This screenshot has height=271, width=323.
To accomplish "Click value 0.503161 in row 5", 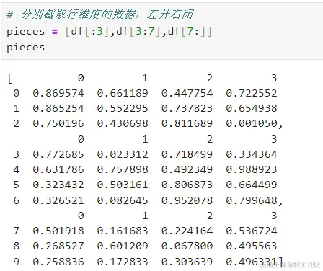I will 123,185.
